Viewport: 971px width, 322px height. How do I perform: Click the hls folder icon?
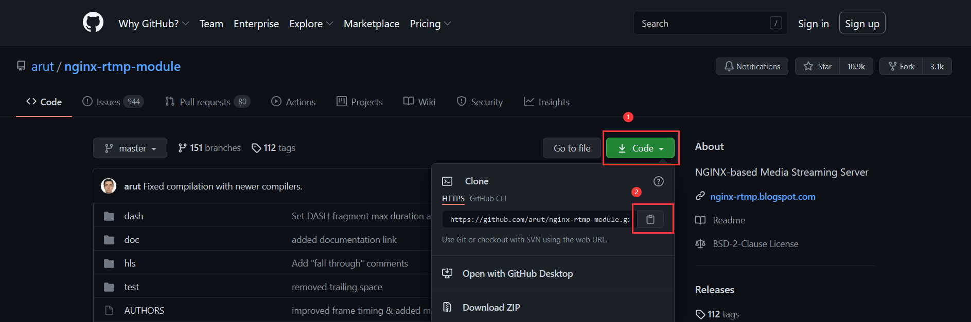point(109,263)
